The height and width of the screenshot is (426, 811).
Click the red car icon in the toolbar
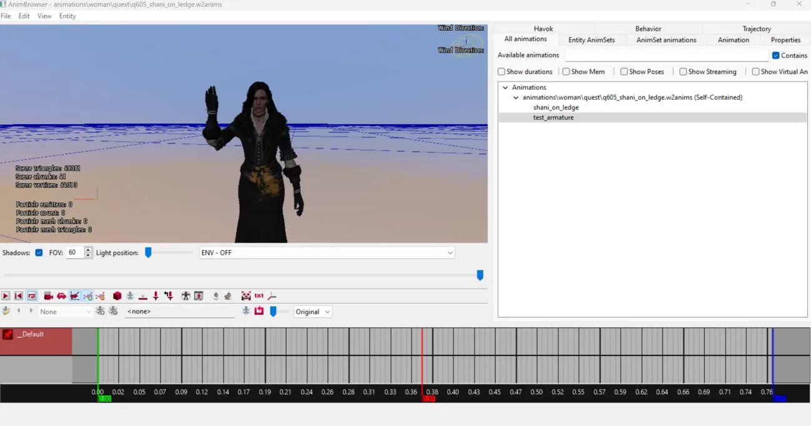(62, 295)
